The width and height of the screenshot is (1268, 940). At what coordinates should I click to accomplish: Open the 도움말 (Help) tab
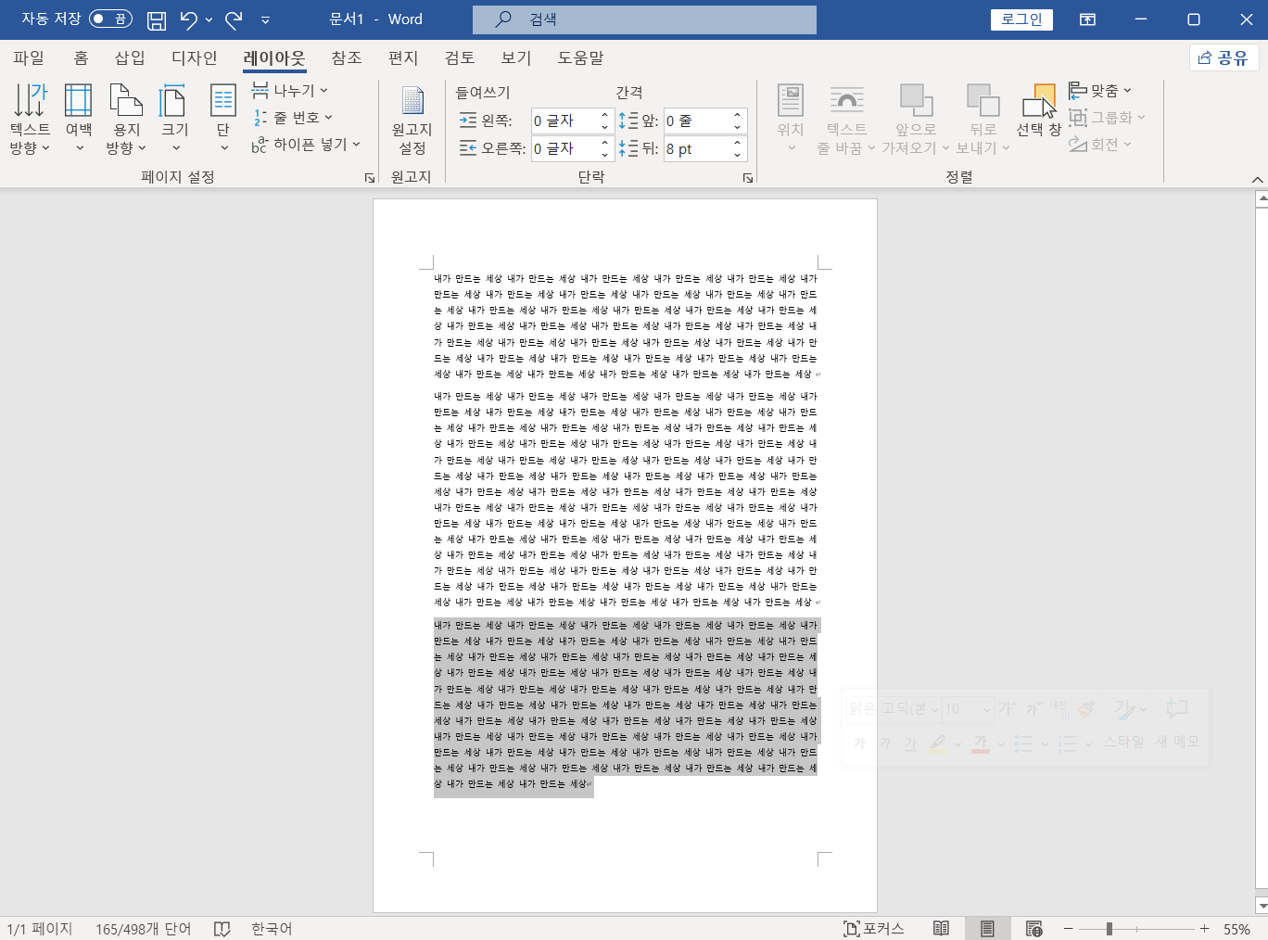point(580,57)
